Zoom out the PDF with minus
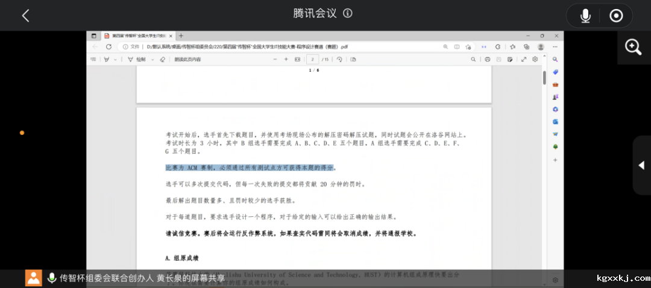651x288 pixels. 275,59
